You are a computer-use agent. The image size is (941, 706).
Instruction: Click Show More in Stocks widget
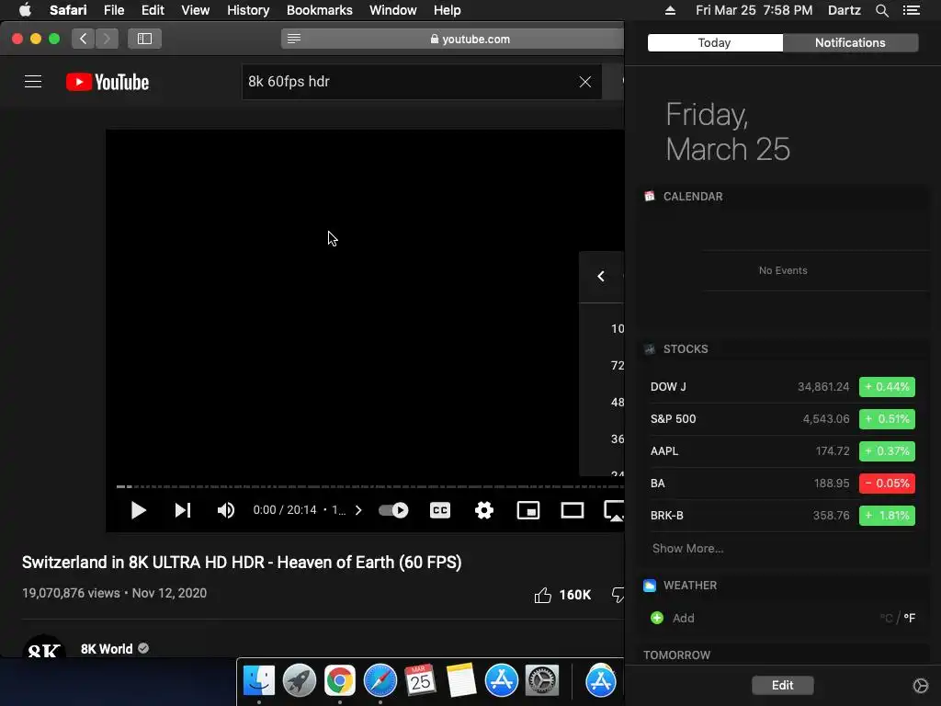(687, 548)
